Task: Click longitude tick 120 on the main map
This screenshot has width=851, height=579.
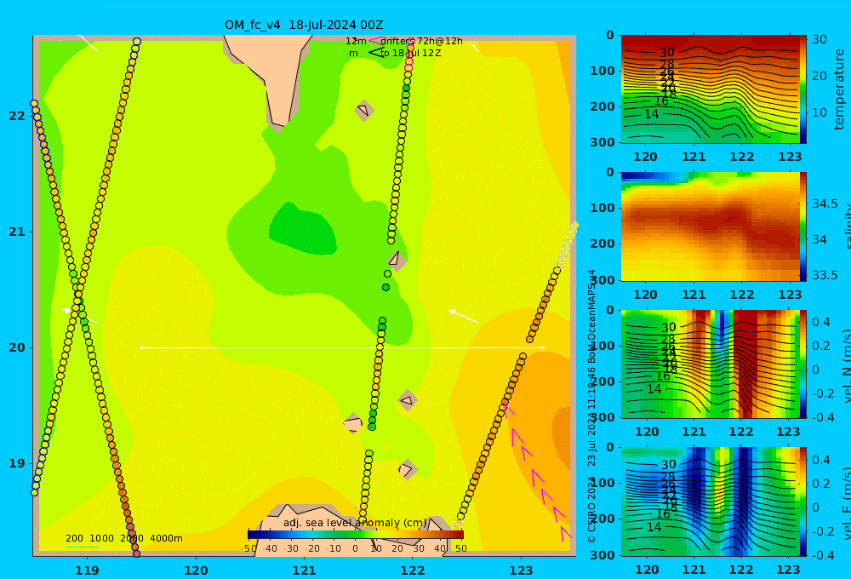Action: pyautogui.click(x=196, y=570)
